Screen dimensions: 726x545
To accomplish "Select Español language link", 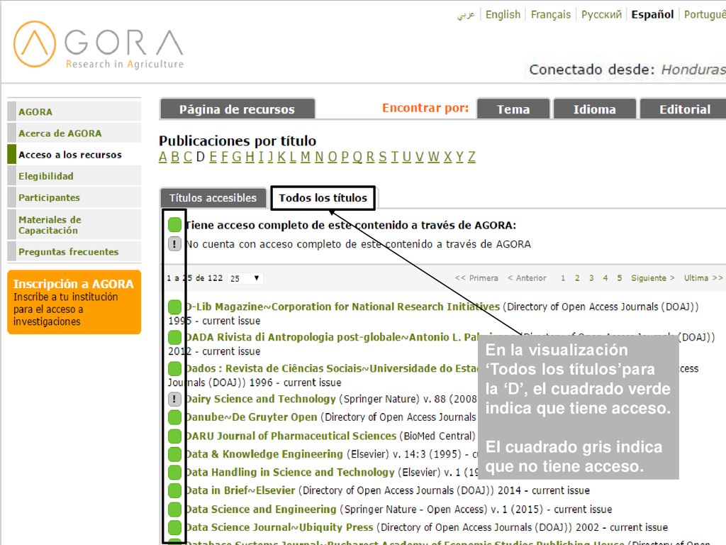I will pyautogui.click(x=652, y=14).
